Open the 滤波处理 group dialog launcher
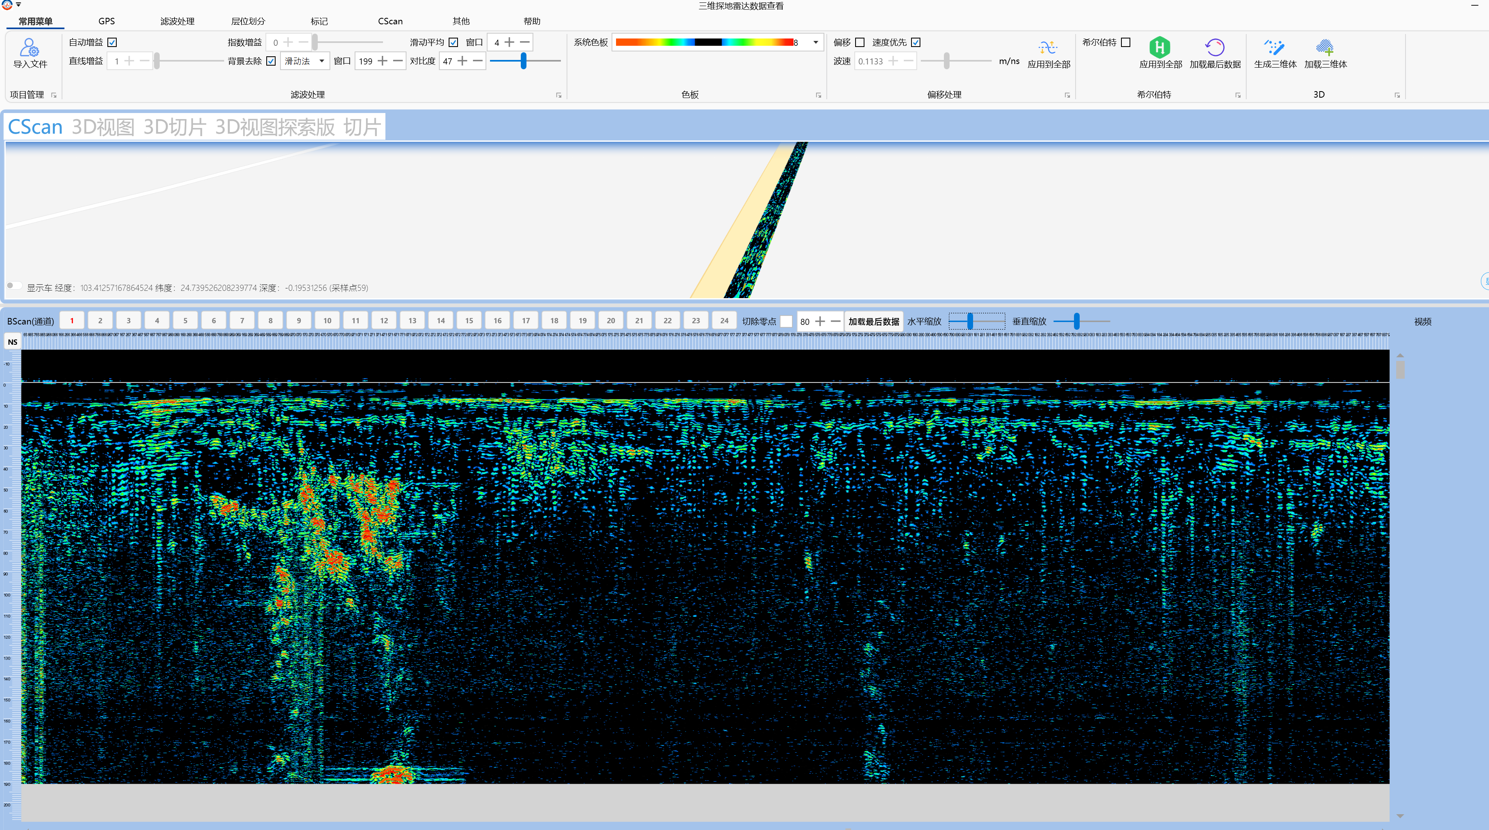This screenshot has height=830, width=1489. coord(558,95)
